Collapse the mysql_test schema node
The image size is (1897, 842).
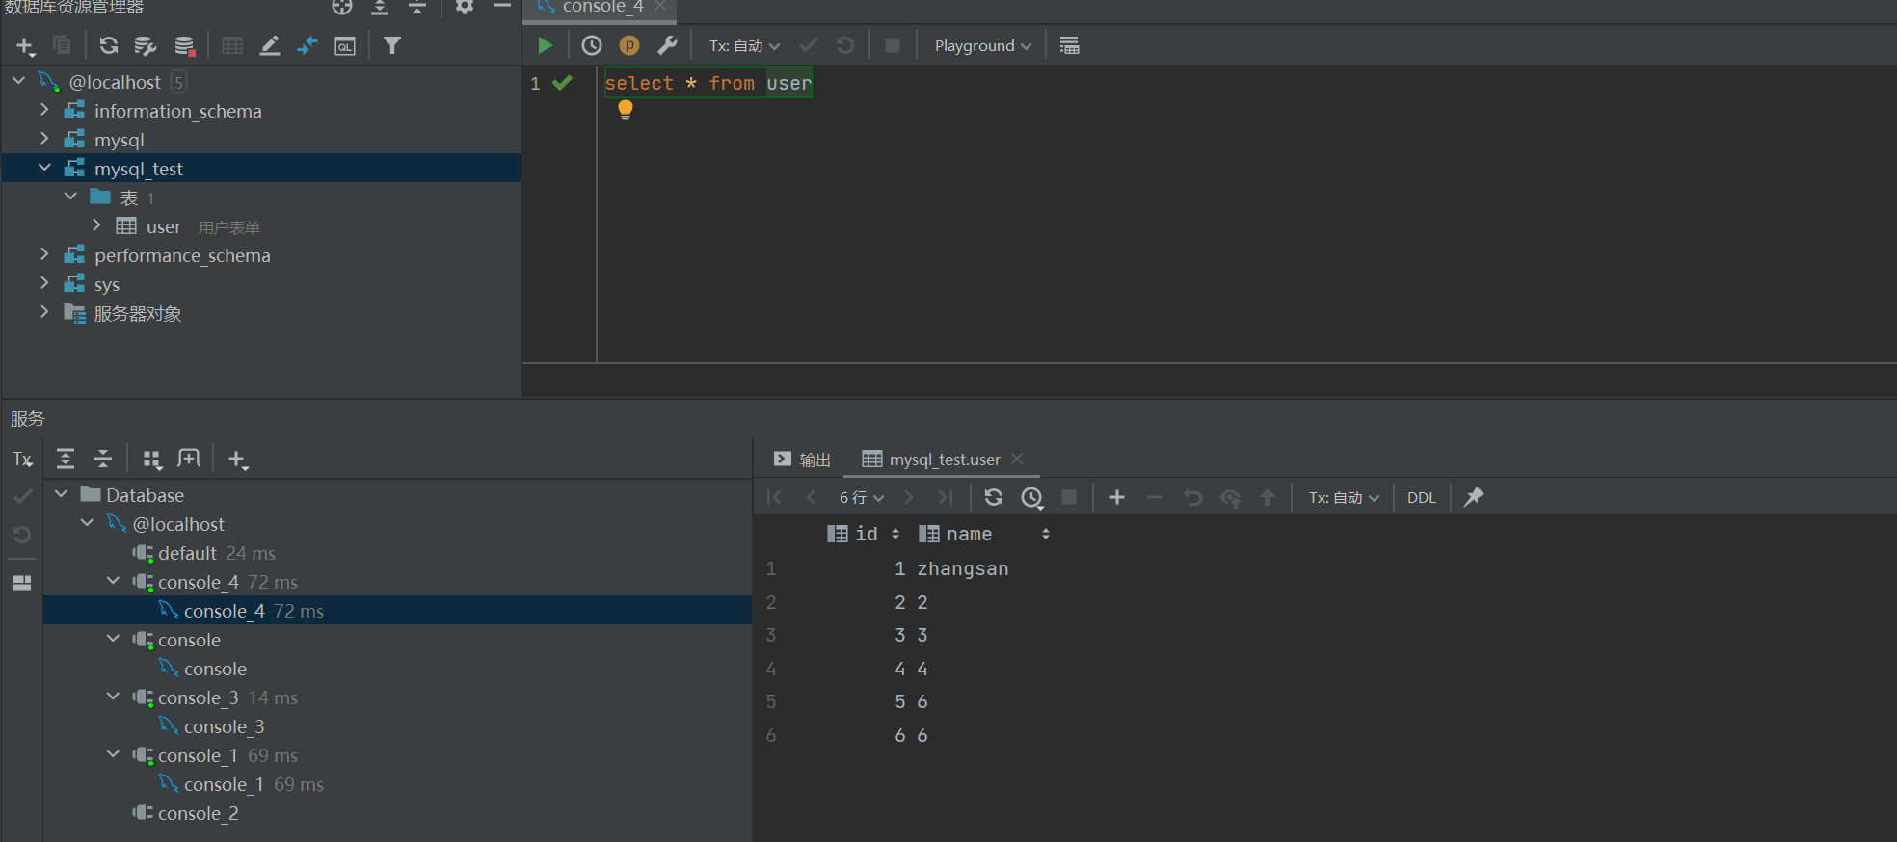coord(45,169)
